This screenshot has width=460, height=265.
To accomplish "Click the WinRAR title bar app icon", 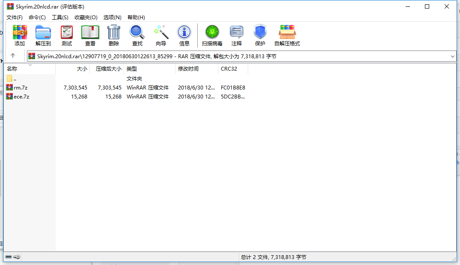I will (10, 6).
